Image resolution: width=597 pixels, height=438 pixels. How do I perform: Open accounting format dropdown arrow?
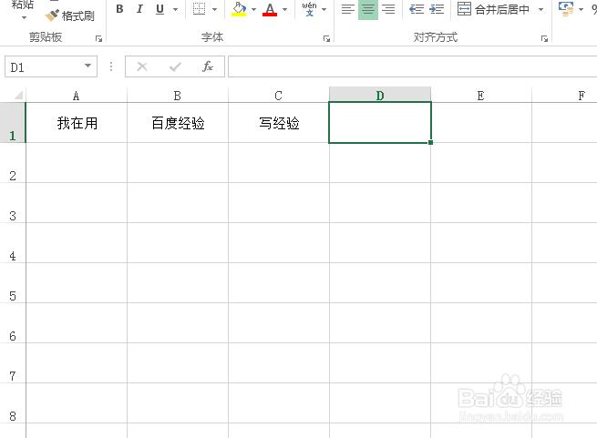pyautogui.click(x=581, y=9)
